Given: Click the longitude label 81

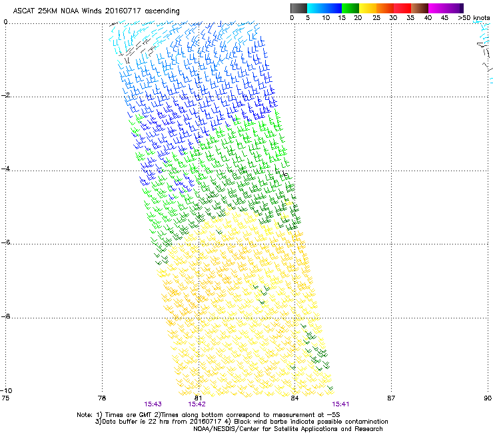Looking at the screenshot, I should click(x=198, y=398).
